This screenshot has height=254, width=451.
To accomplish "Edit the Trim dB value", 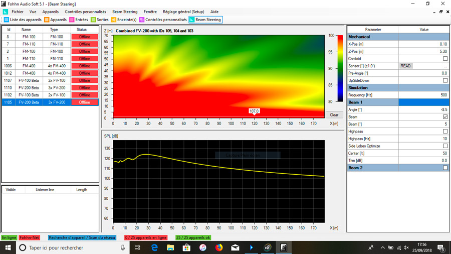I will [x=423, y=161].
